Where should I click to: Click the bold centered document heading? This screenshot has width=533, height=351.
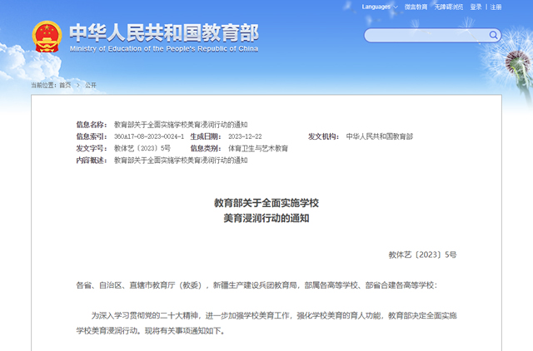tap(266, 210)
